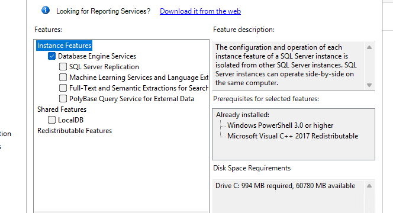The width and height of the screenshot is (393, 213).
Task: Click the Looking for Reporting Services? text
Action: (103, 11)
